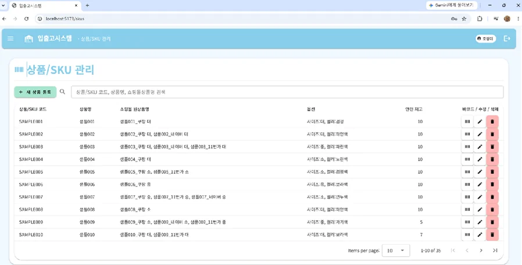Open Chrome three-dot menu
522x265 pixels.
pos(518,19)
